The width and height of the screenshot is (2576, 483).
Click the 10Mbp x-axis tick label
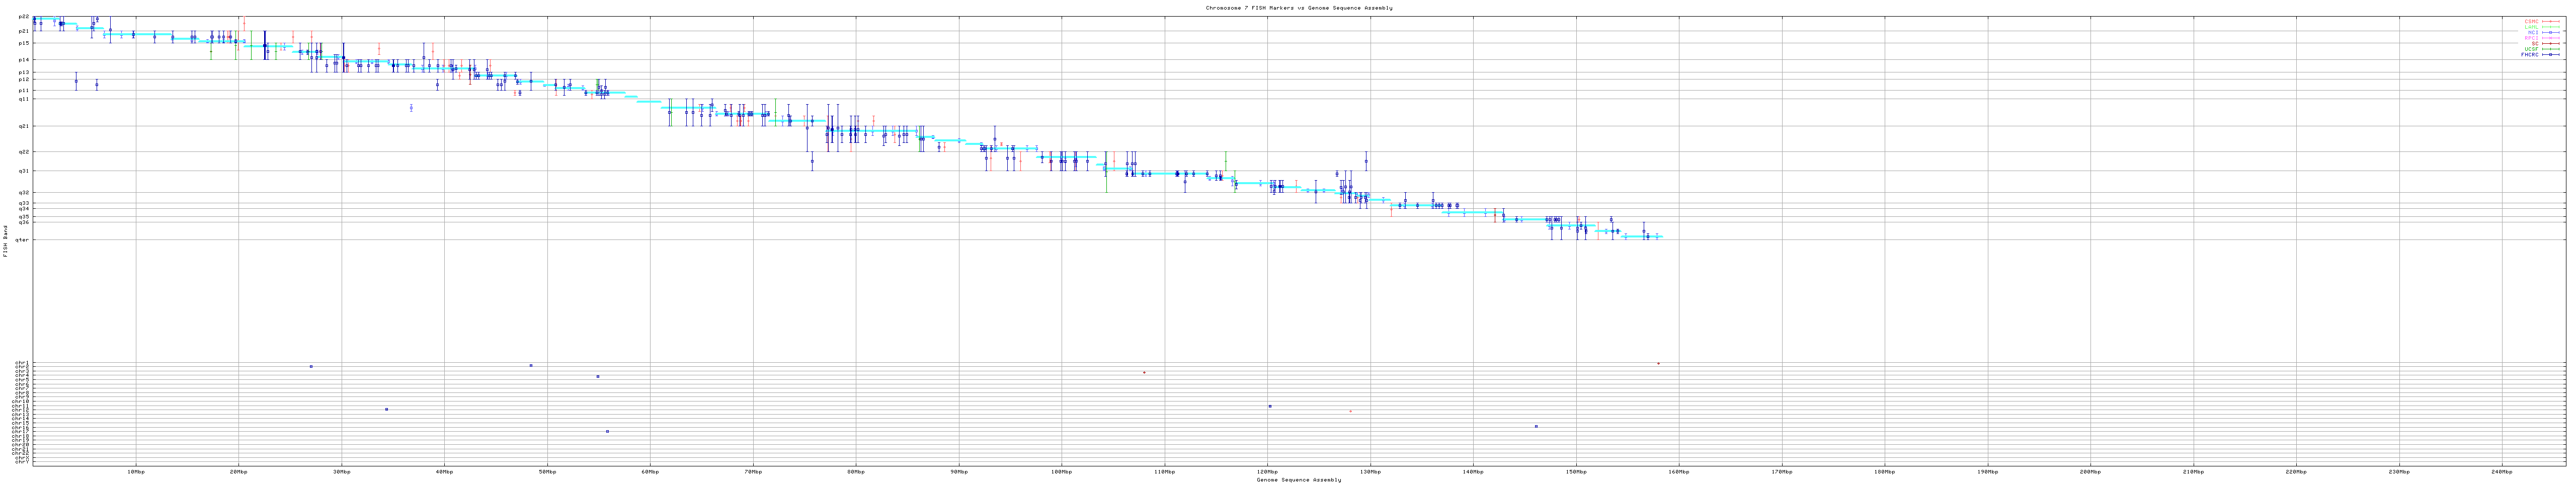pos(136,471)
